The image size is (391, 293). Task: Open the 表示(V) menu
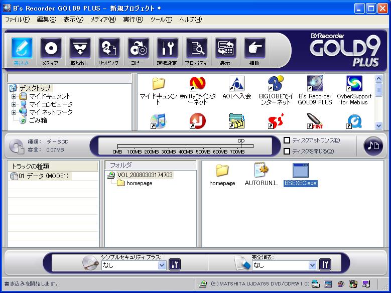click(x=73, y=20)
